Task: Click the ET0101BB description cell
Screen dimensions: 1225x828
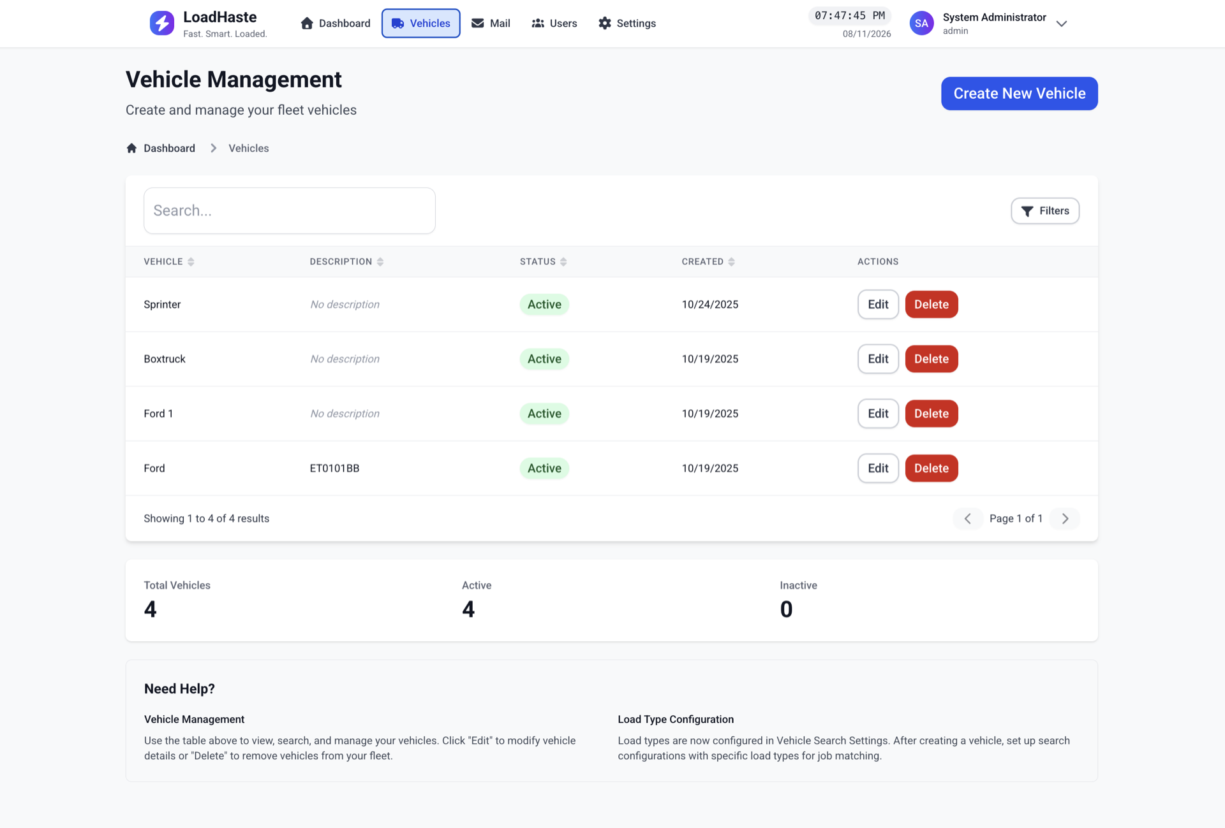Action: 334,468
